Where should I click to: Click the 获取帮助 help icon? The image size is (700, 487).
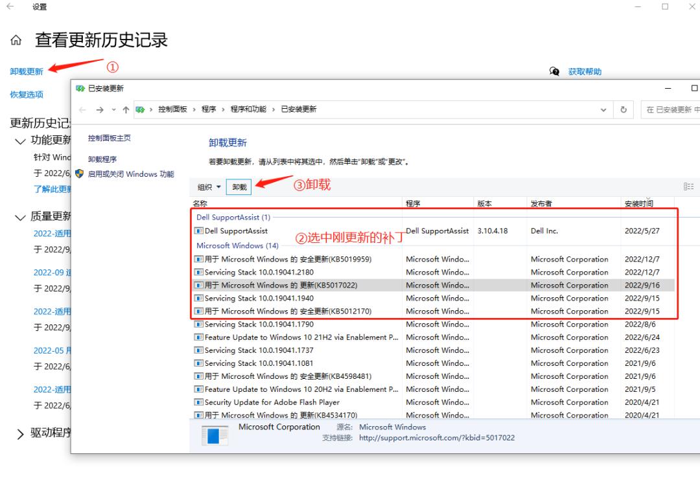555,71
